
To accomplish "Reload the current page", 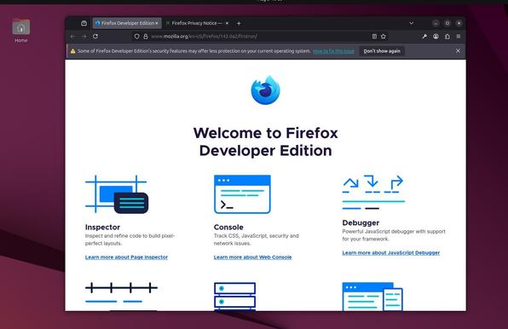I will coord(95,37).
